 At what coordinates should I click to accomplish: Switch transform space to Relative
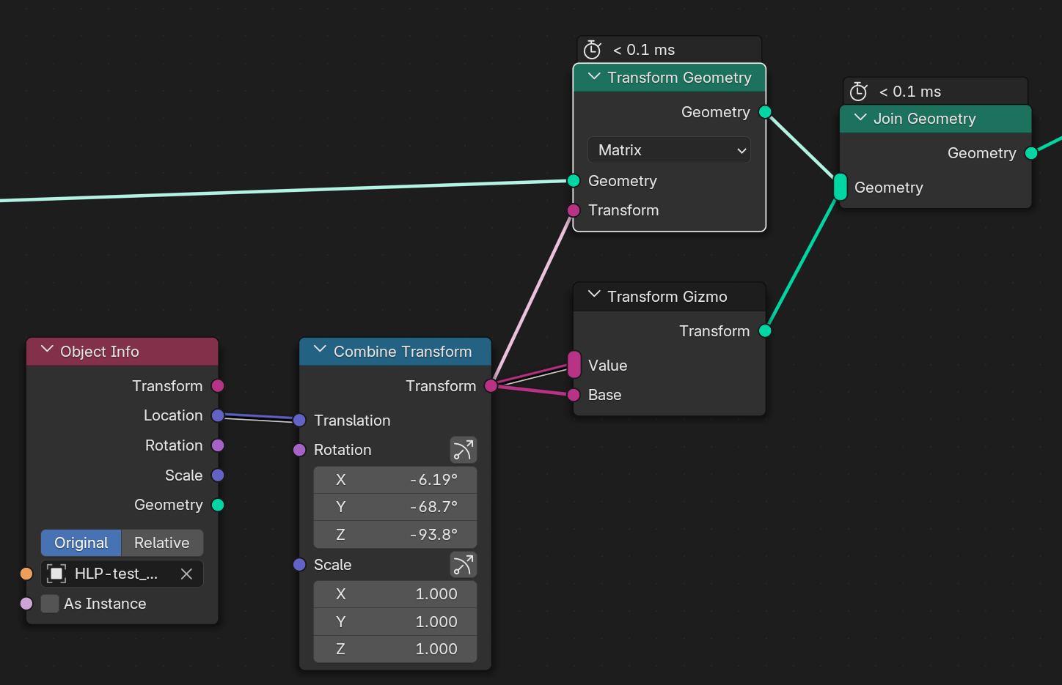tap(162, 543)
